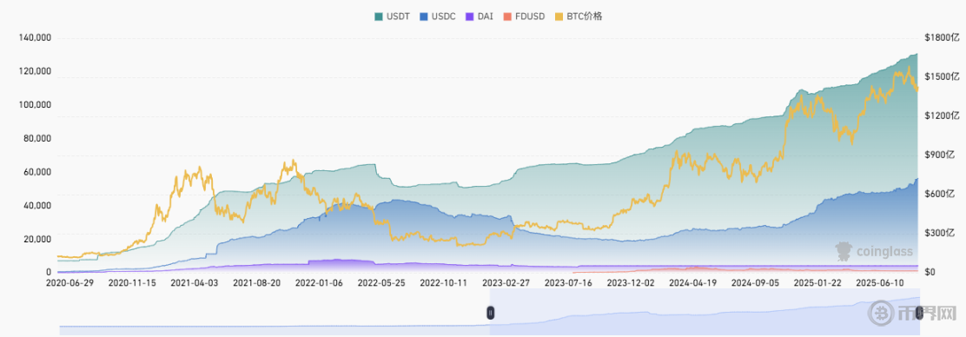The image size is (966, 337).
Task: Click the $1500亿 right axis value
Action: tap(942, 77)
